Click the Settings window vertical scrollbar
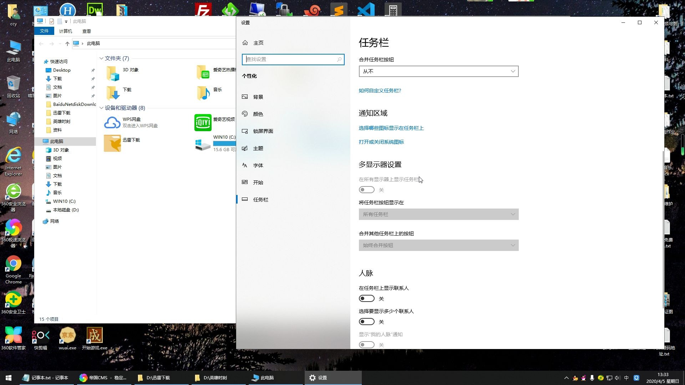The height and width of the screenshot is (385, 685). [663, 230]
